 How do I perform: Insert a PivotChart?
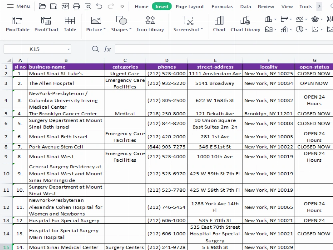(x=46, y=24)
